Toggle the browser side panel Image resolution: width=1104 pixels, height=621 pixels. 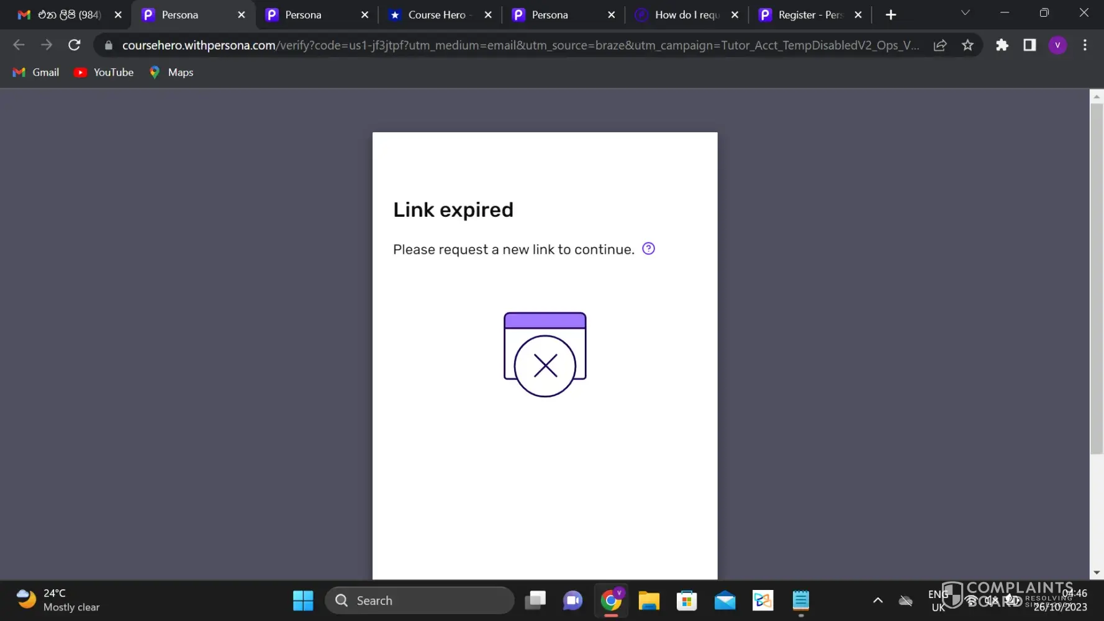click(x=1029, y=45)
